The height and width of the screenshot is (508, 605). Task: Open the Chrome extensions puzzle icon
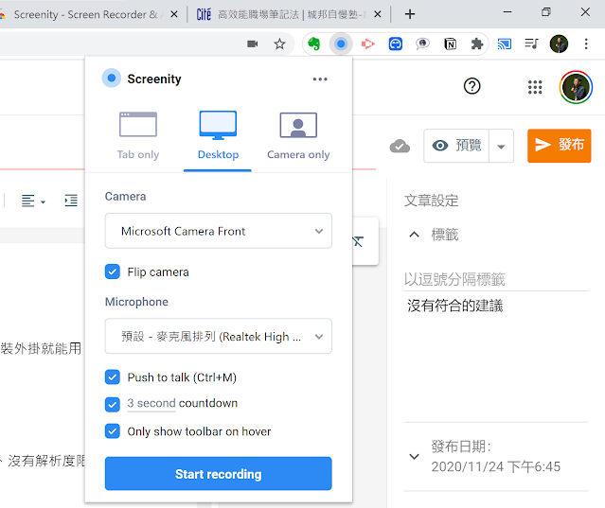(x=476, y=44)
